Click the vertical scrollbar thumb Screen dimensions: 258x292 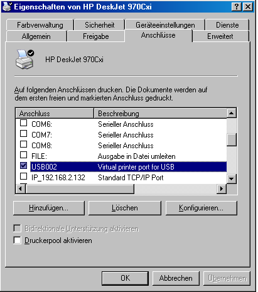pyautogui.click(x=232, y=139)
